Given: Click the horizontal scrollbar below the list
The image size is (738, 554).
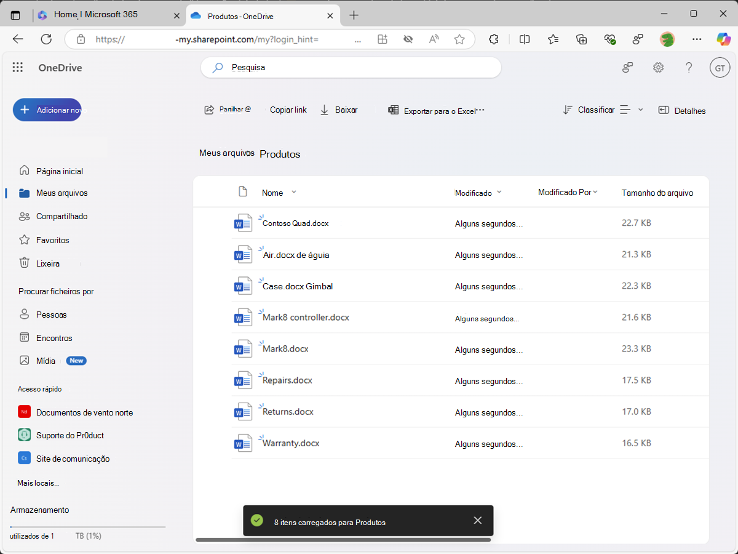Looking at the screenshot, I should click(x=343, y=540).
